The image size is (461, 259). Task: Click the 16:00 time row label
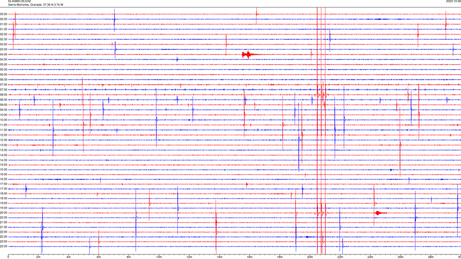coord(3,175)
